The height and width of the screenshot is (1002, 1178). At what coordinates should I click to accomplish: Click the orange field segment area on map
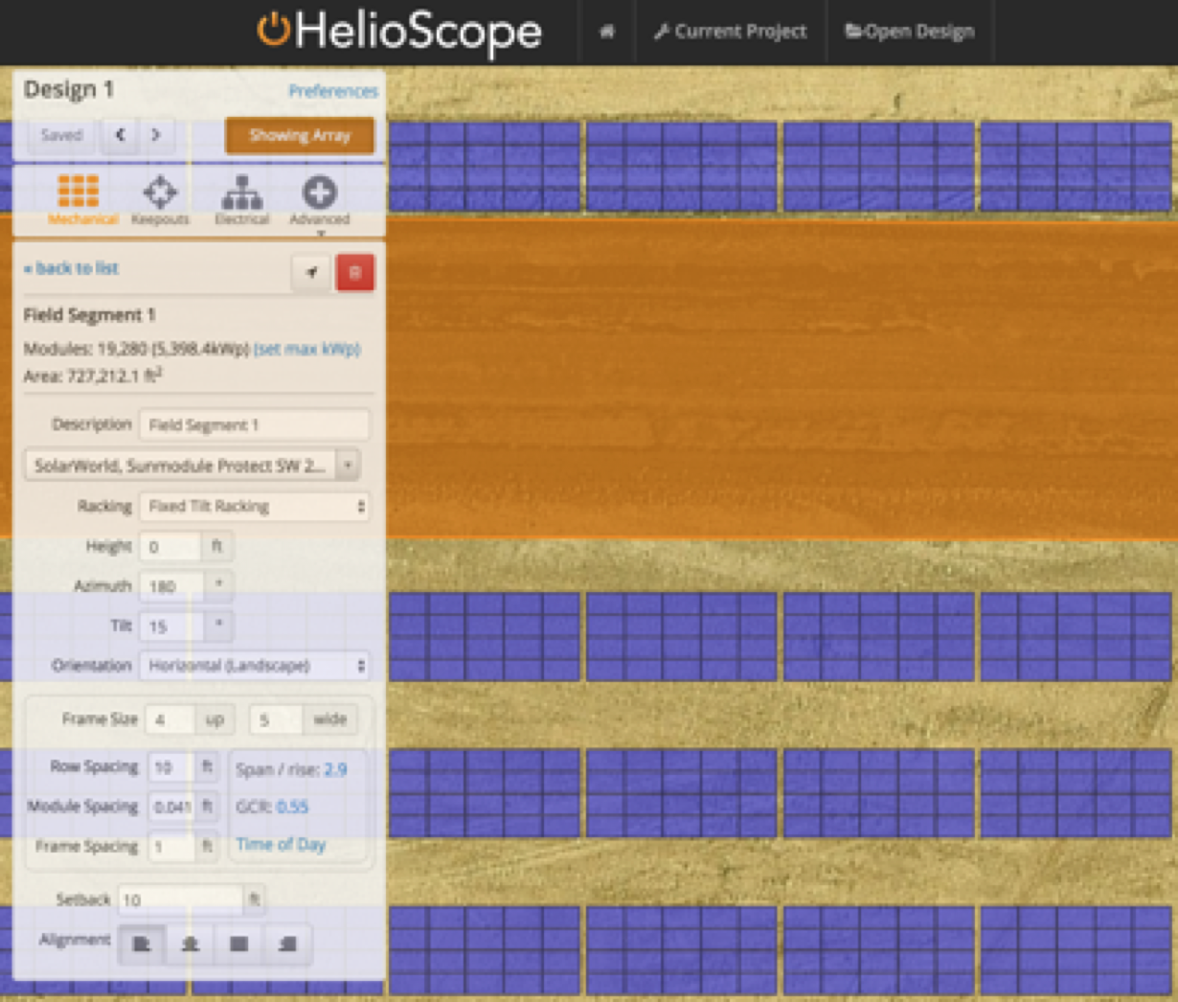point(781,378)
